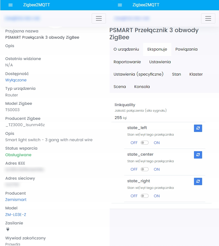Refresh the state_right value

198,181
